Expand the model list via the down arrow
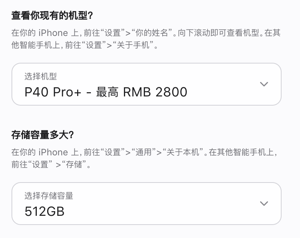 tap(264, 84)
